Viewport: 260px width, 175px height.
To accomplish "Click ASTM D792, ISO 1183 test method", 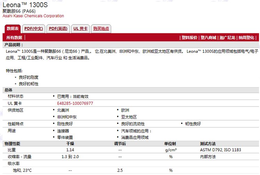I will [220, 150].
